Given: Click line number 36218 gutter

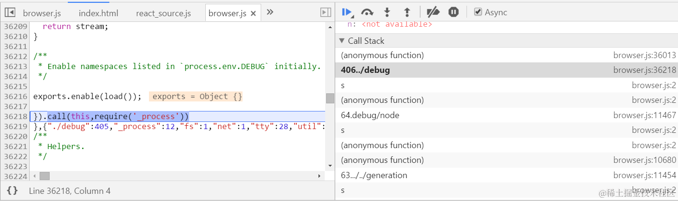Looking at the screenshot, I should tap(16, 117).
